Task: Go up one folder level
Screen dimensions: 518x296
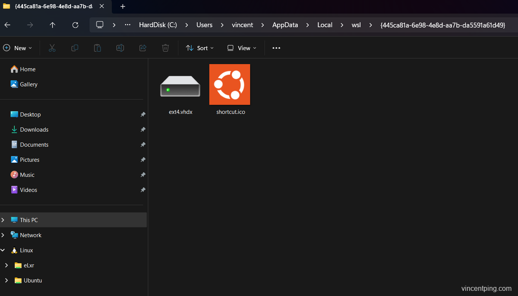Action: pyautogui.click(x=53, y=25)
